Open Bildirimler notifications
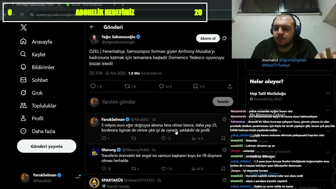 37,67
